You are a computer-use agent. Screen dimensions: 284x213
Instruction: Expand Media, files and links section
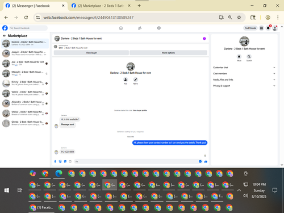[x=244, y=80]
